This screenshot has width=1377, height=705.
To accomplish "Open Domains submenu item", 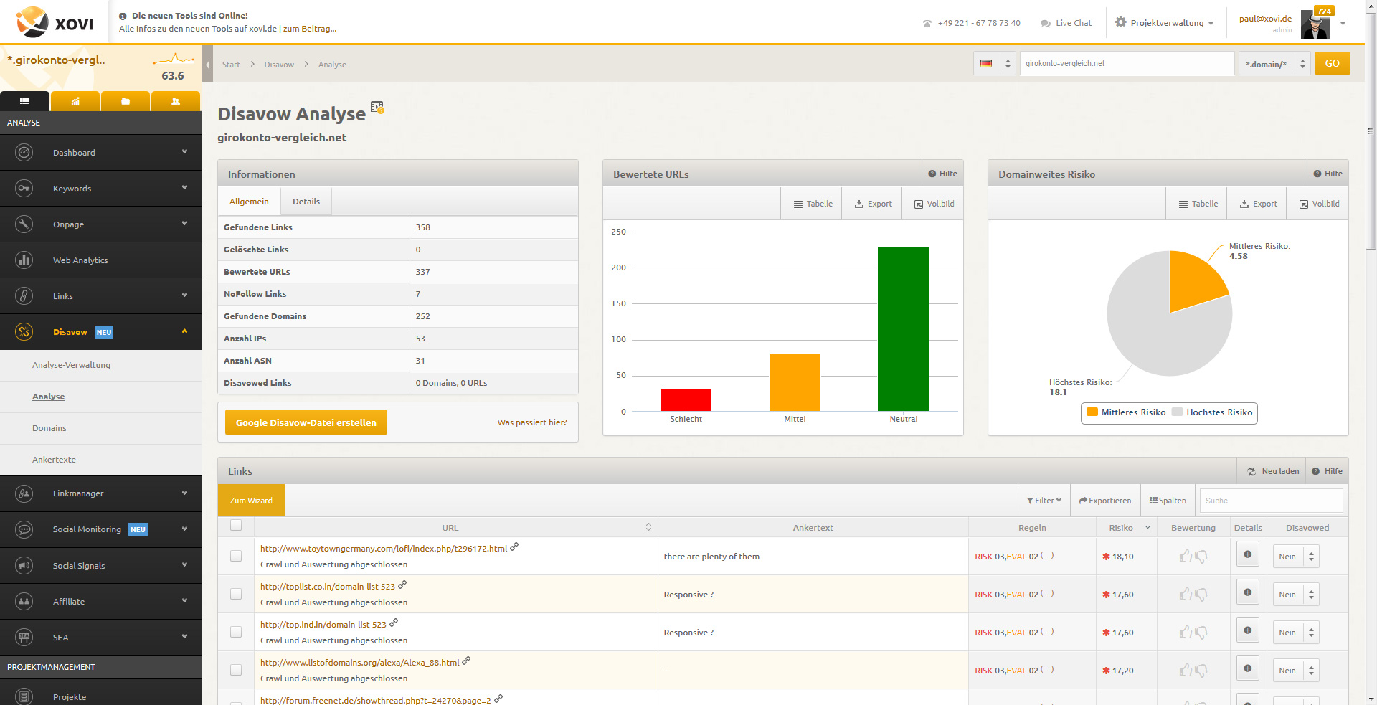I will pos(49,428).
